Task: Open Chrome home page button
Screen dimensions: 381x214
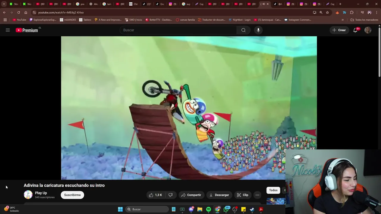Action: click(x=26, y=12)
